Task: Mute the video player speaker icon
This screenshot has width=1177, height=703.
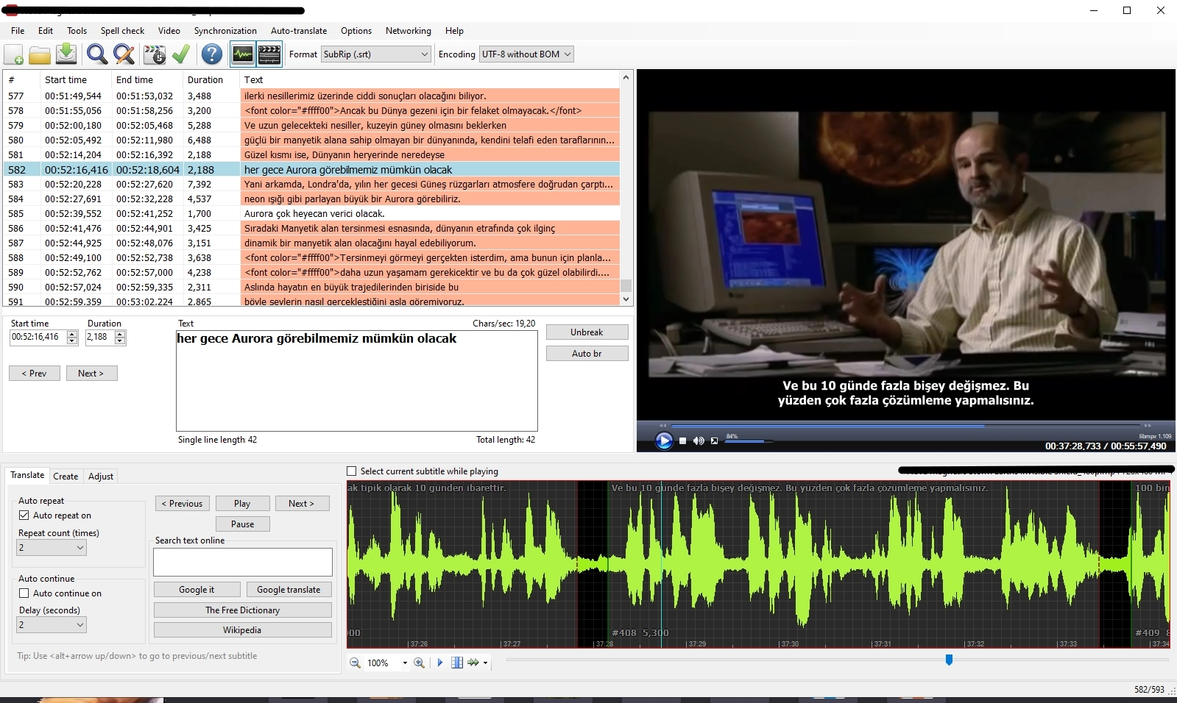Action: (699, 440)
